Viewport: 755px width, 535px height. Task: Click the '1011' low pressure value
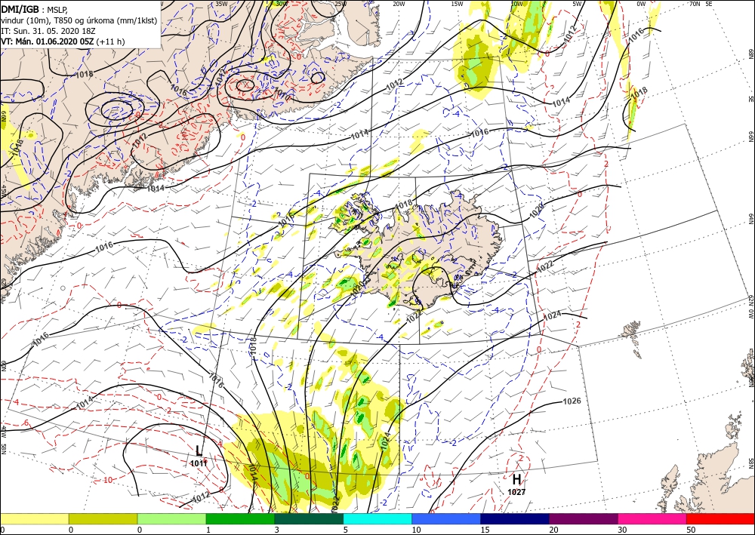pos(199,463)
